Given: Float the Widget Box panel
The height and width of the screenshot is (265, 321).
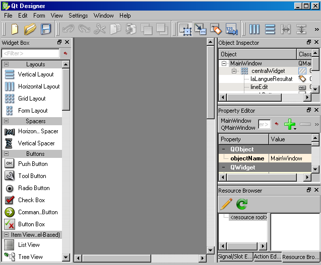Looking at the screenshot, I should [x=59, y=42].
